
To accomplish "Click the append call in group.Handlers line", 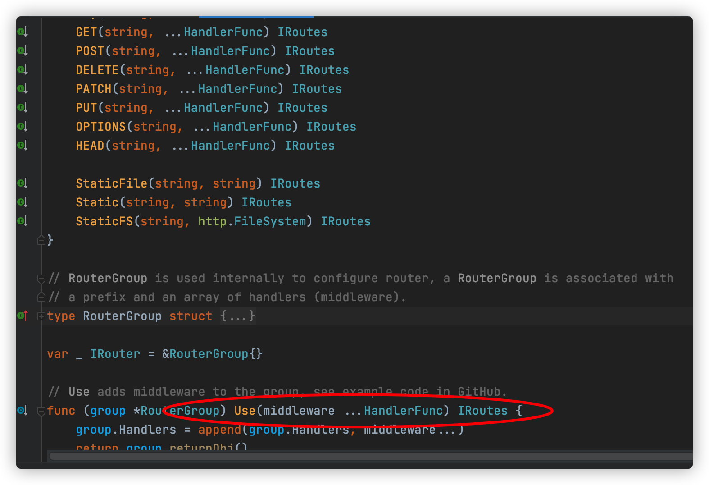I will click(220, 430).
